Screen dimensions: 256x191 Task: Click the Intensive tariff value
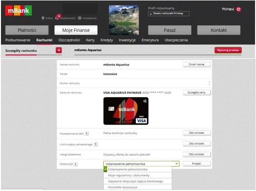(110, 74)
